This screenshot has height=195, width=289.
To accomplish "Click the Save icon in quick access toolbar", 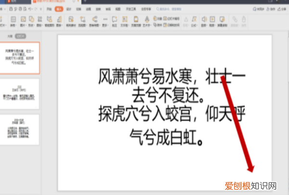I will click(11, 9).
